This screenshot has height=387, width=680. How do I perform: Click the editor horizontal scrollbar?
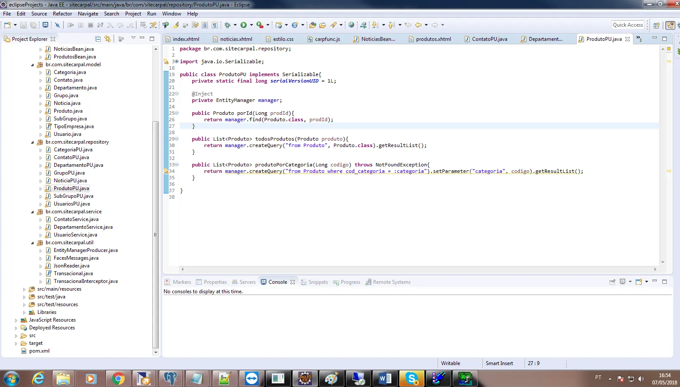pyautogui.click(x=417, y=269)
